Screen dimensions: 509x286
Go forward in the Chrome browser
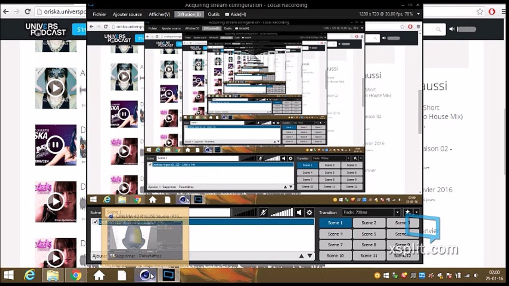tap(16, 12)
